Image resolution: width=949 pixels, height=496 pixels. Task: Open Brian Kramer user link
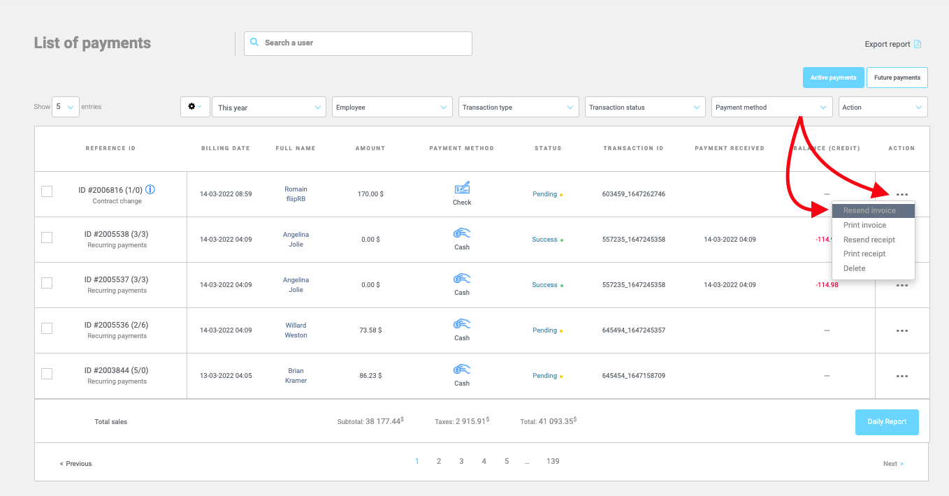tap(296, 376)
